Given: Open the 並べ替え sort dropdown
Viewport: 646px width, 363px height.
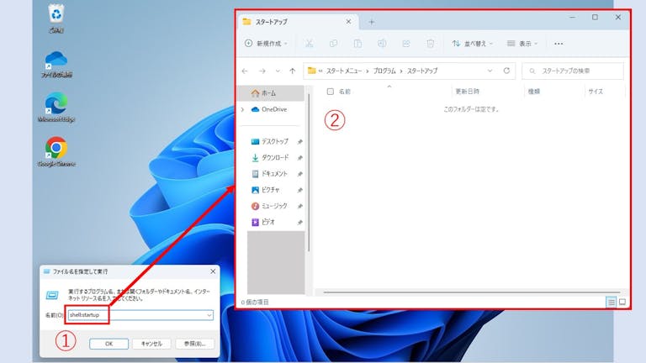Looking at the screenshot, I should pyautogui.click(x=472, y=44).
